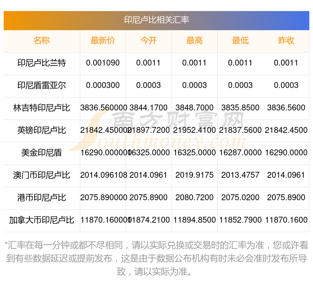Screen dimensions: 313x283
Task: Click high value 2019.9175
Action: pos(194,175)
